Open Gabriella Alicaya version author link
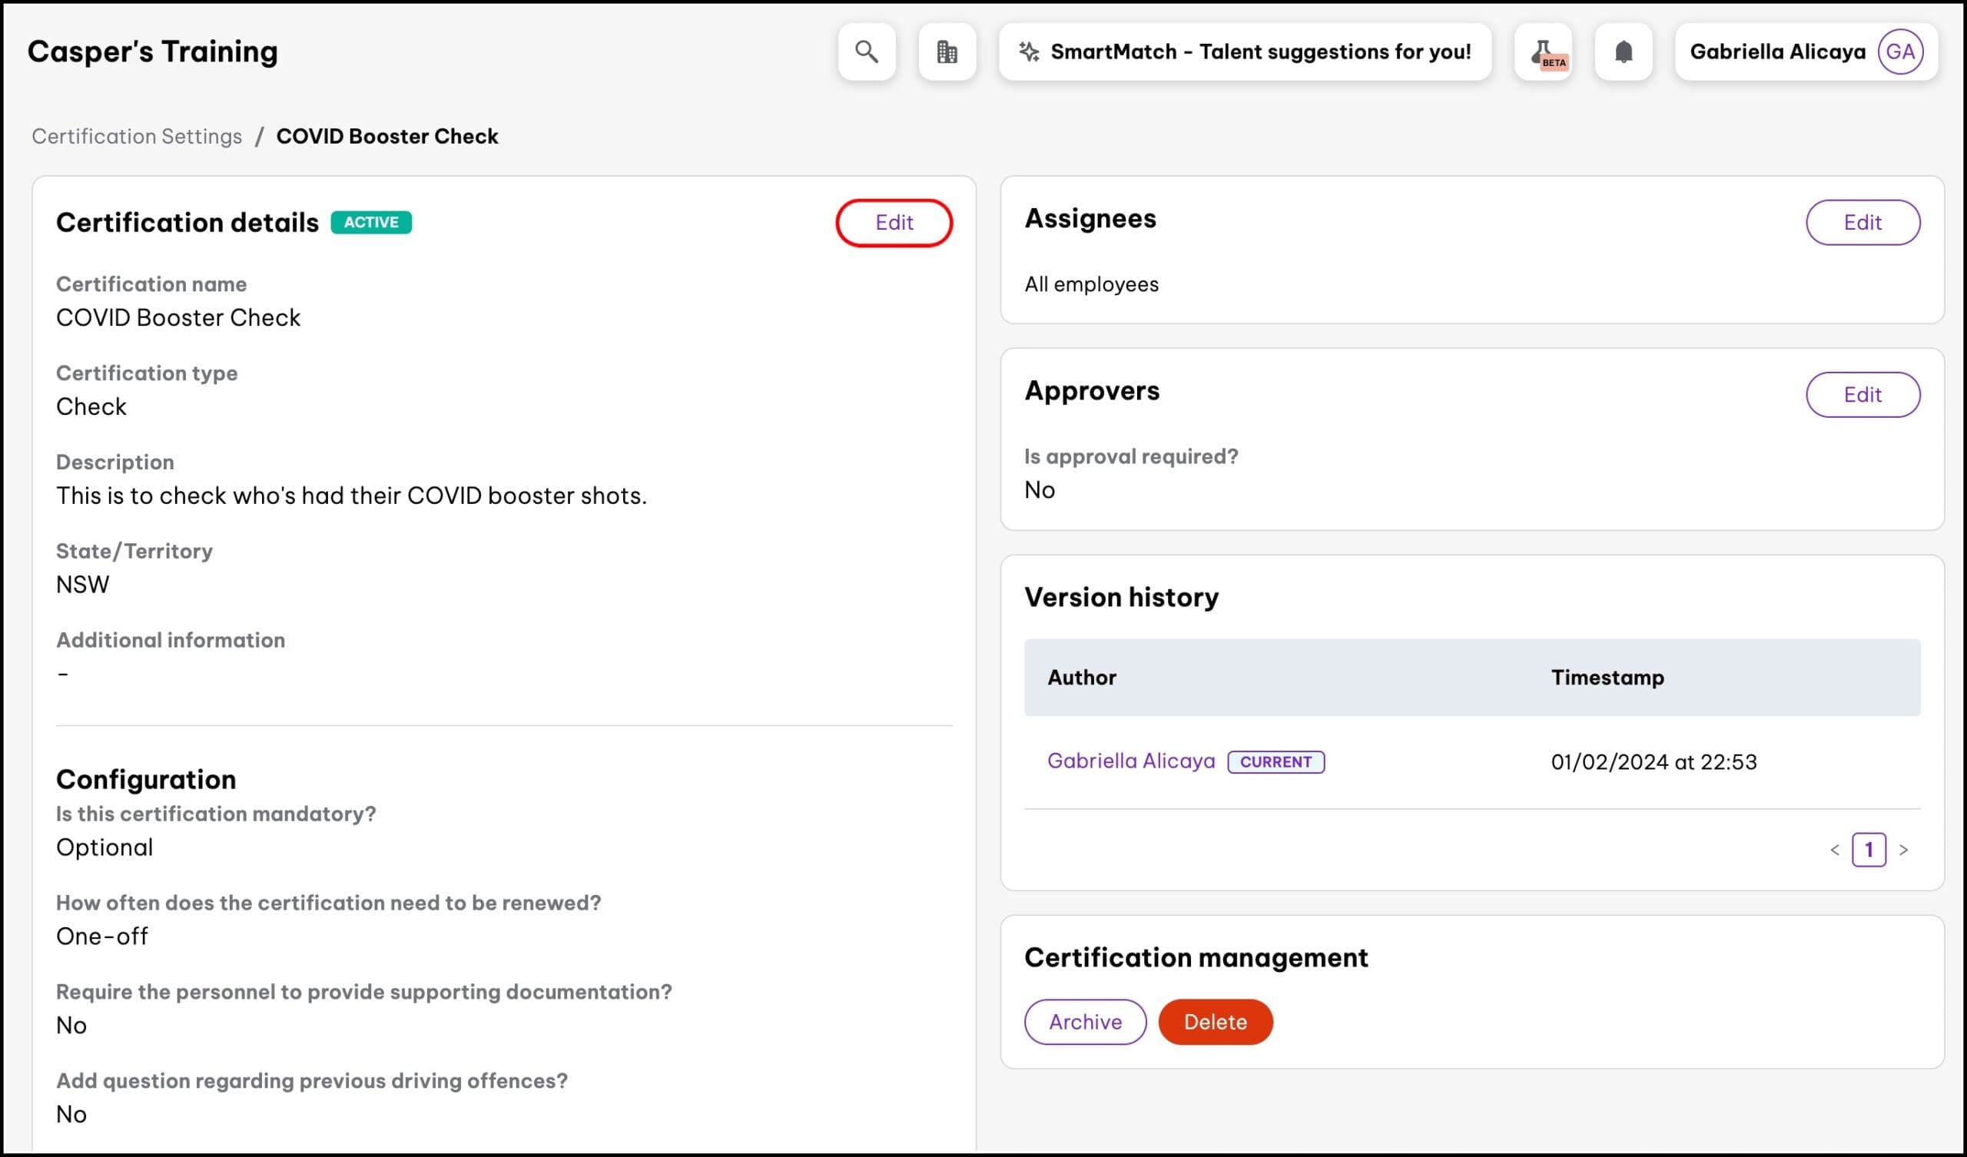Screen dimensions: 1967x1157 (1131, 761)
